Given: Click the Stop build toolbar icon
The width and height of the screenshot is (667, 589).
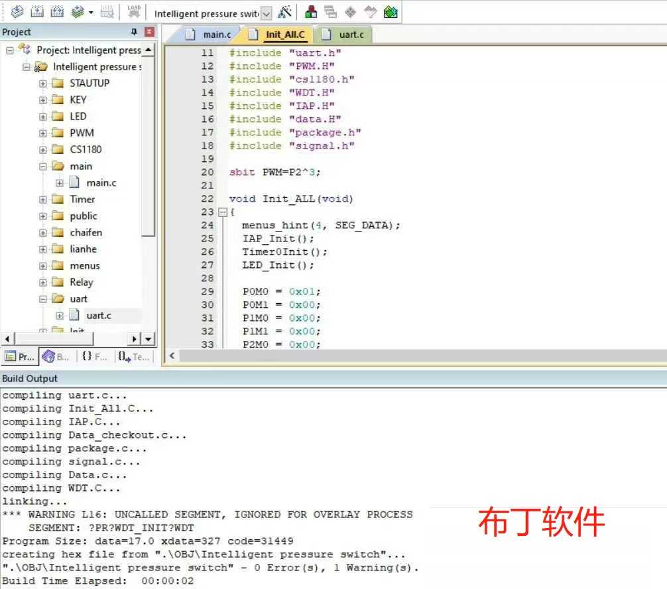Looking at the screenshot, I should [107, 12].
